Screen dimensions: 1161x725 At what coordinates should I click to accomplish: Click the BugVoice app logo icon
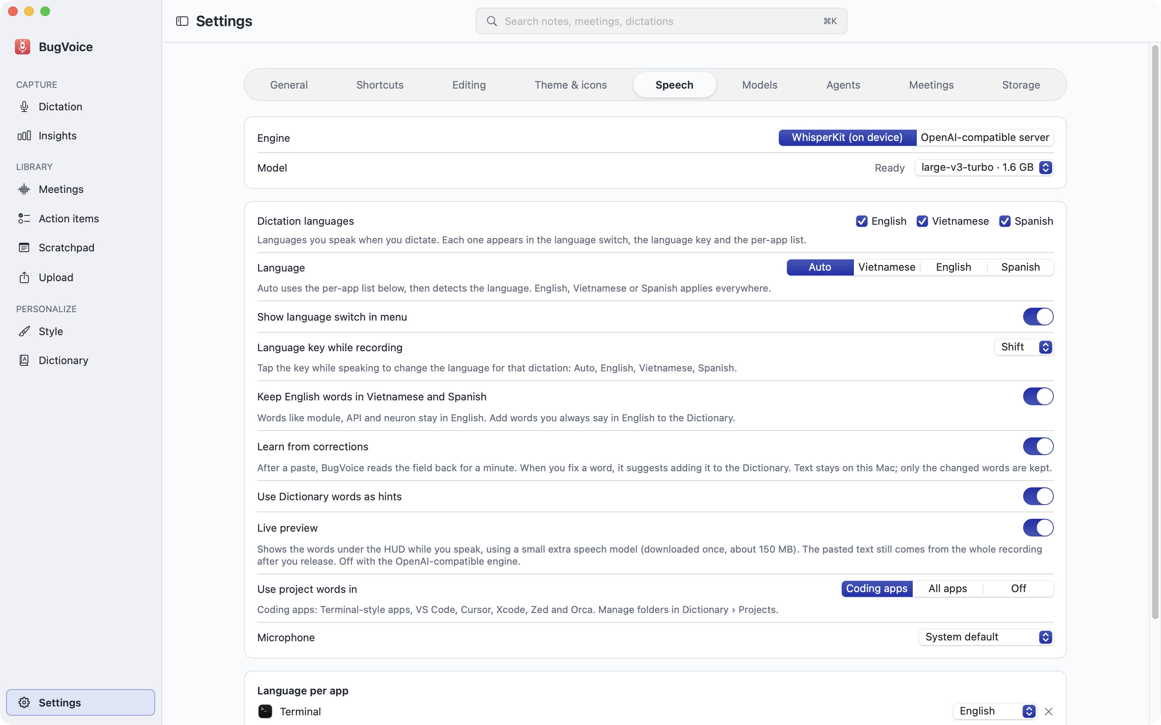click(22, 46)
